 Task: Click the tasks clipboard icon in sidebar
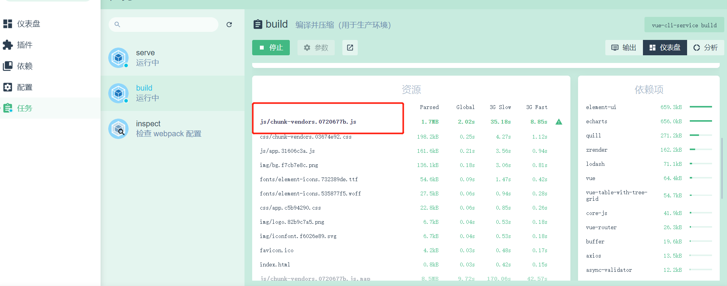tap(8, 108)
